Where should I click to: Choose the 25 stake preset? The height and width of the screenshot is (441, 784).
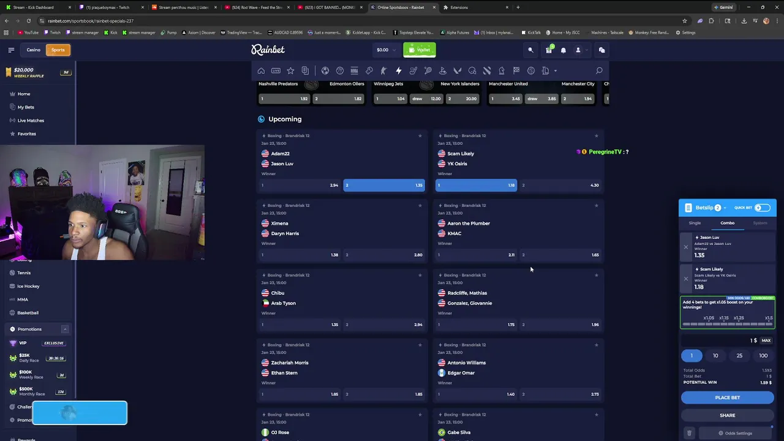click(x=739, y=356)
